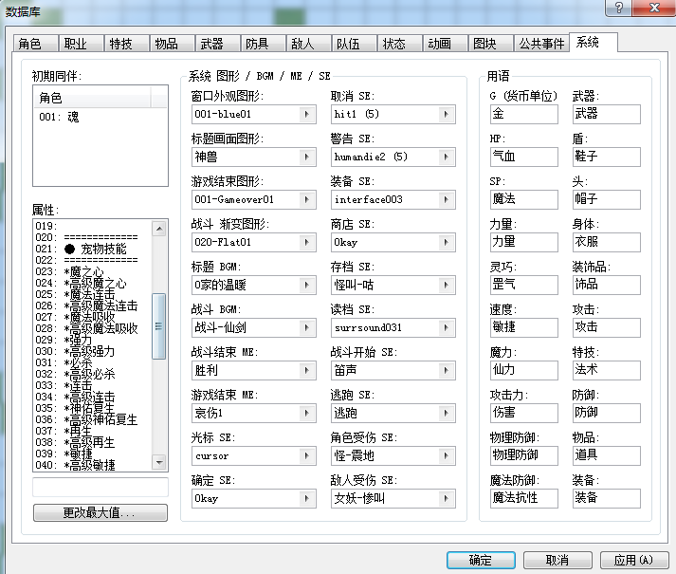The width and height of the screenshot is (676, 574).
Task: Select initial party member 001: 魂
Action: (100, 117)
